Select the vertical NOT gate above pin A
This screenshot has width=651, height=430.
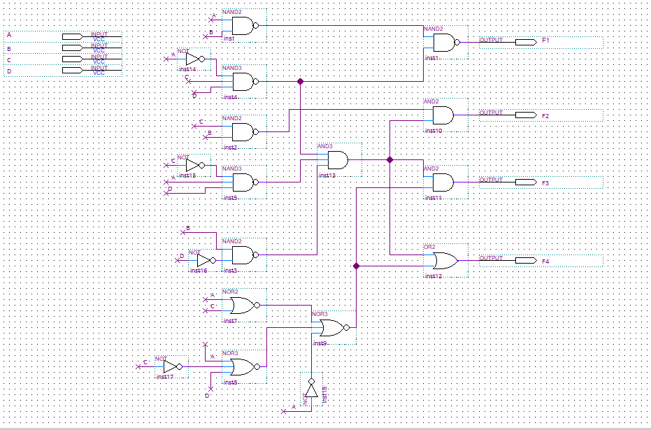(x=311, y=389)
